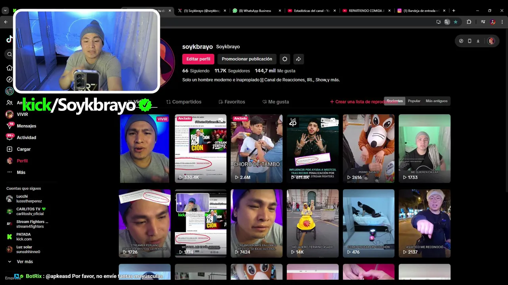The width and height of the screenshot is (508, 285).
Task: Go to TikTok home icon
Action: (10, 68)
